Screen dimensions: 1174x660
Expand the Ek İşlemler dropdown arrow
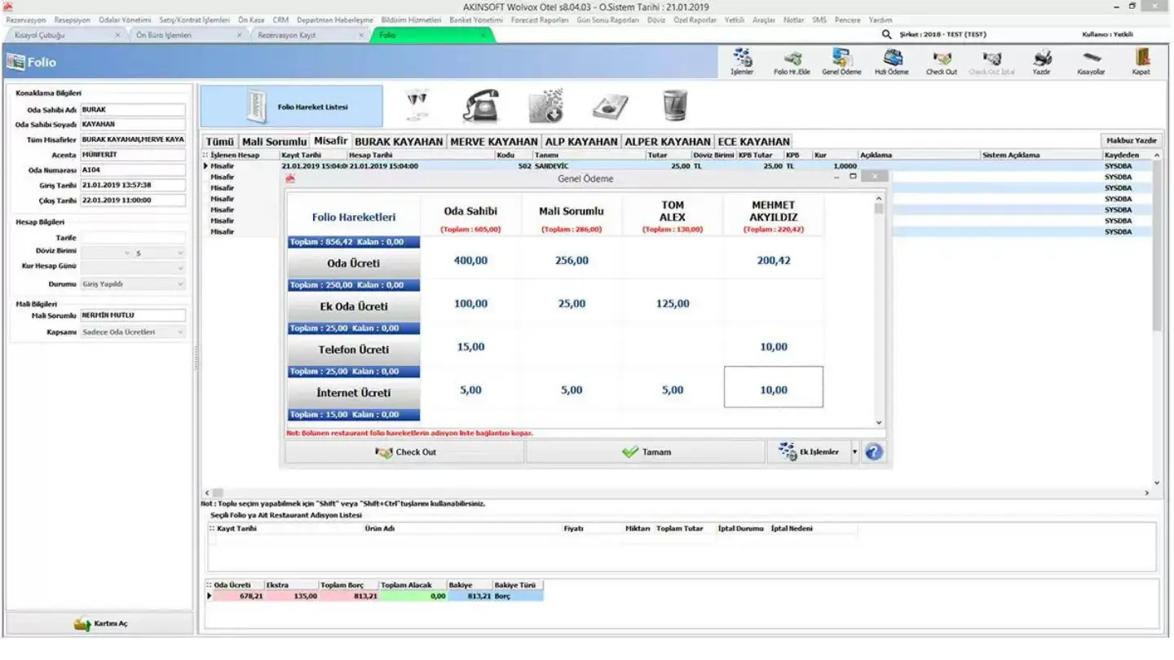pyautogui.click(x=854, y=452)
